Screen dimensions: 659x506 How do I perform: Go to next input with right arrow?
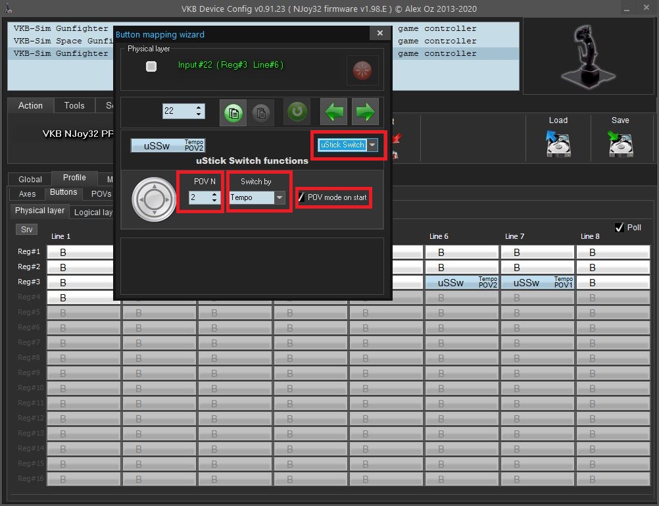(365, 112)
